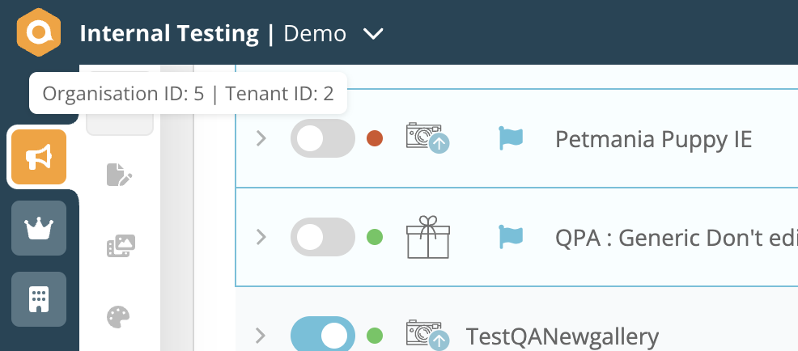Select the color palette theme icon
798x351 pixels.
(x=120, y=316)
